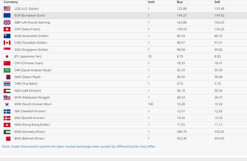Click the open market exchange rates note
The width and height of the screenshot is (247, 161).
pos(79,147)
